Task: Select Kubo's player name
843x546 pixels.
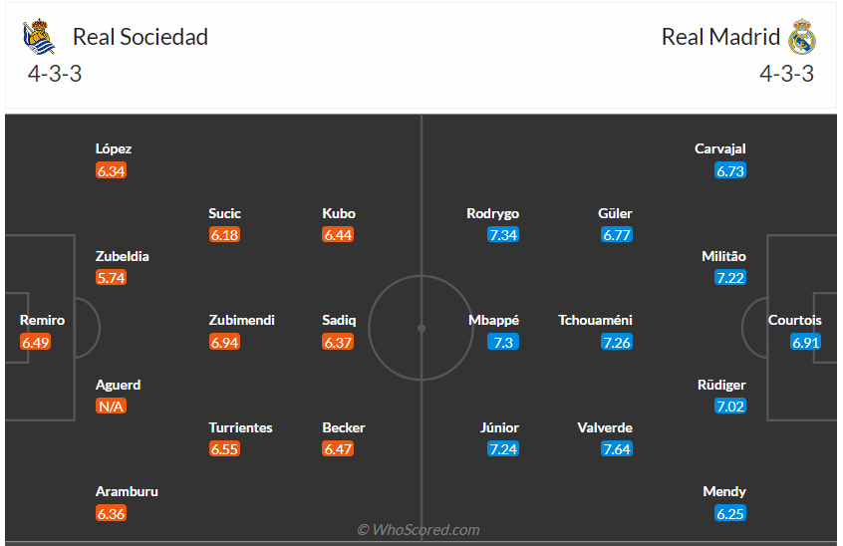Action: 339,213
